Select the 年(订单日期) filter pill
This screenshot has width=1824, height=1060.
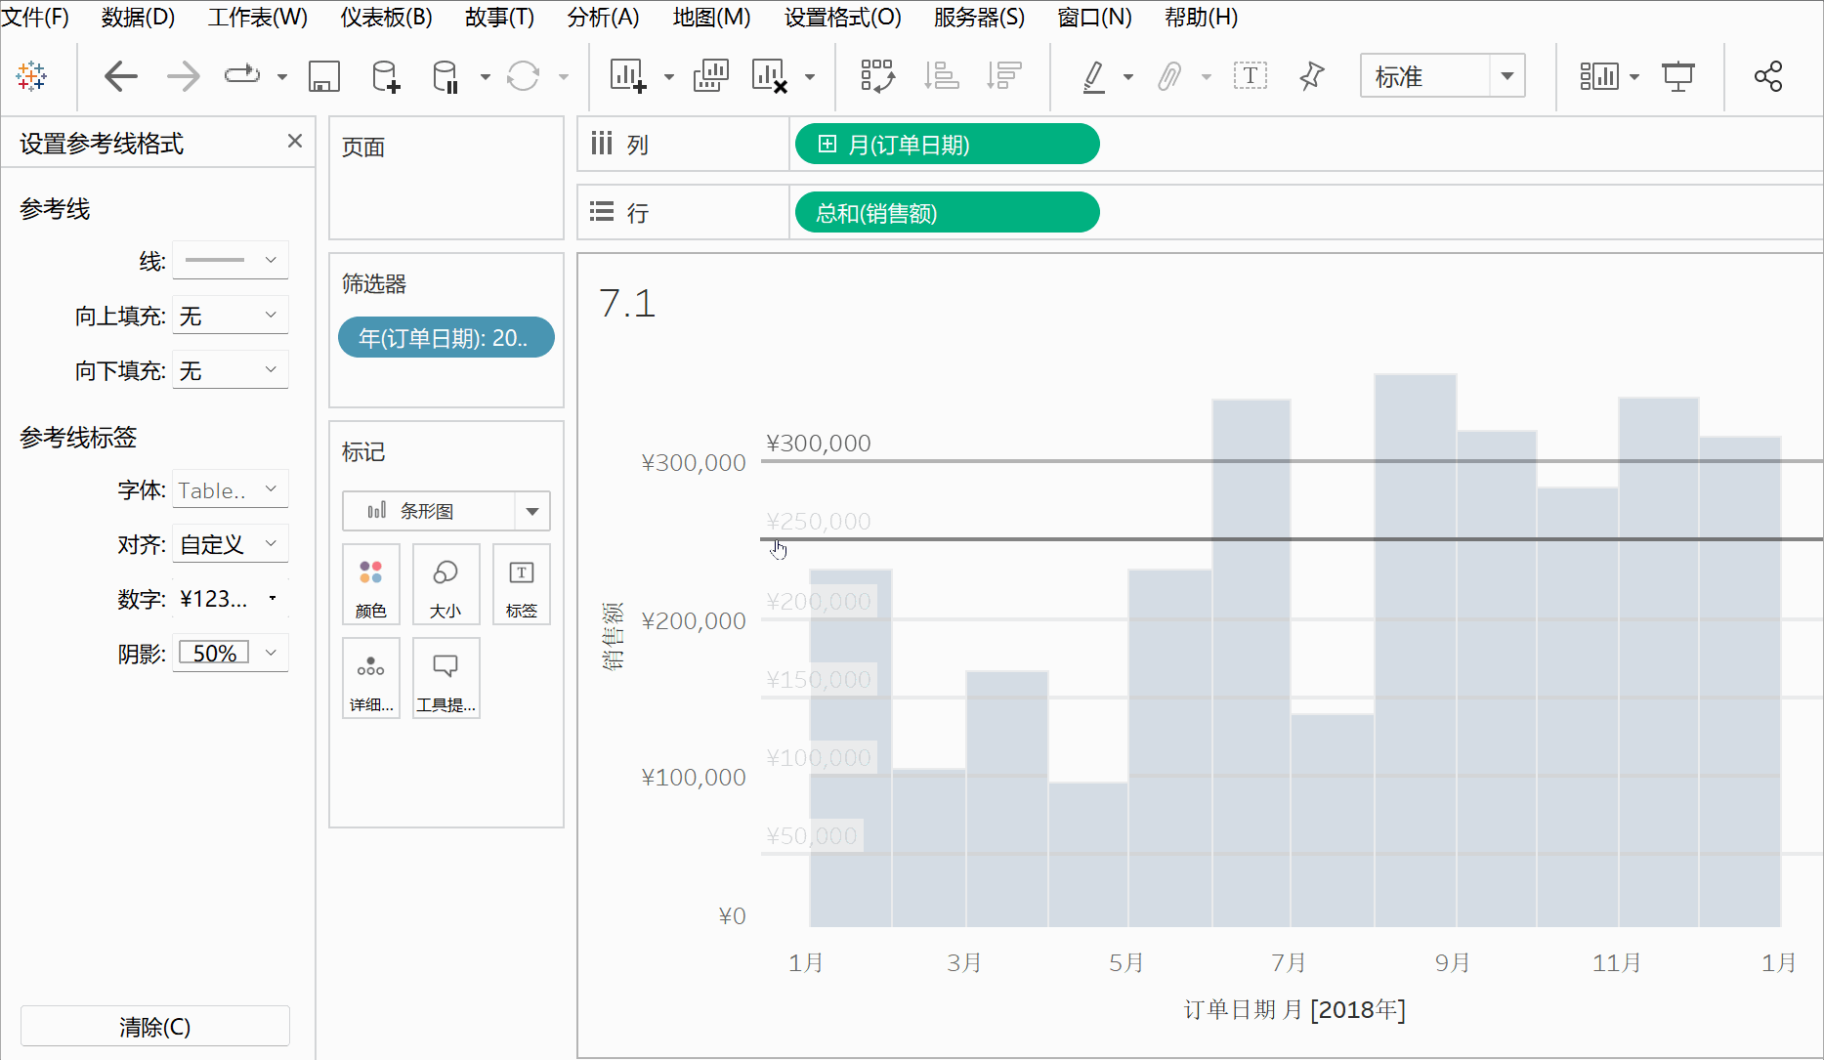446,337
